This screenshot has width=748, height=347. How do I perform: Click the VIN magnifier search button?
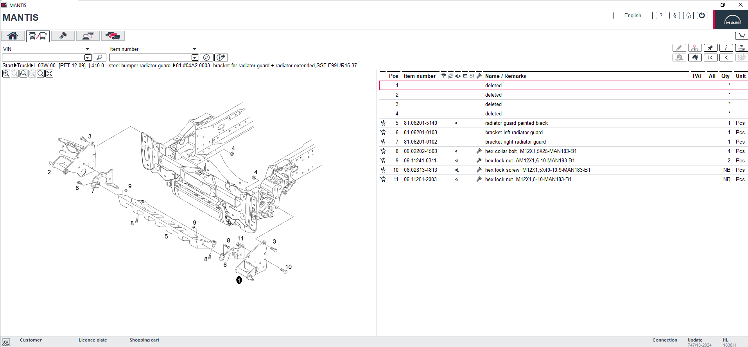pos(99,58)
